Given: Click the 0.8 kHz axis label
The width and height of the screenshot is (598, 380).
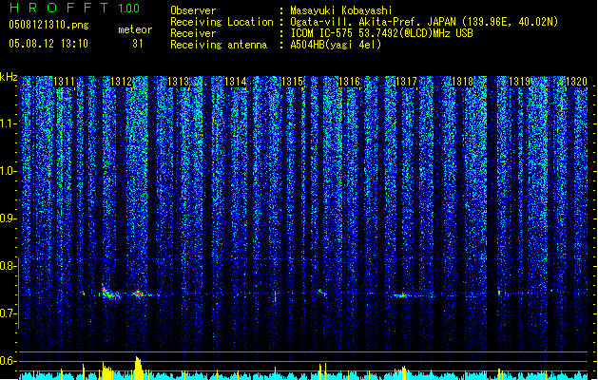Looking at the screenshot, I should pyautogui.click(x=8, y=266).
